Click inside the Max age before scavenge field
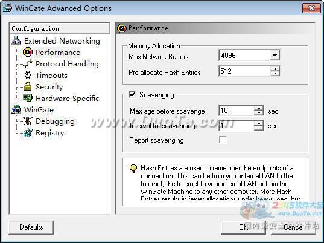The image size is (324, 243). pyautogui.click(x=236, y=111)
